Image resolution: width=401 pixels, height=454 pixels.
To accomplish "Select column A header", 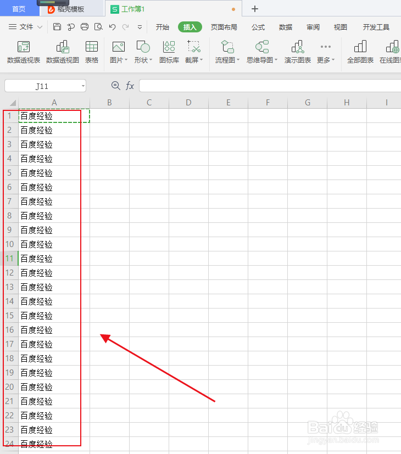I will [54, 103].
